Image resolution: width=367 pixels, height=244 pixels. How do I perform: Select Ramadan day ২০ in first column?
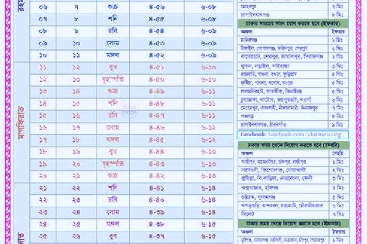(x=43, y=176)
